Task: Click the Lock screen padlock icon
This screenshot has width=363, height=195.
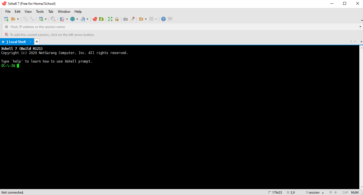Action: [117, 19]
